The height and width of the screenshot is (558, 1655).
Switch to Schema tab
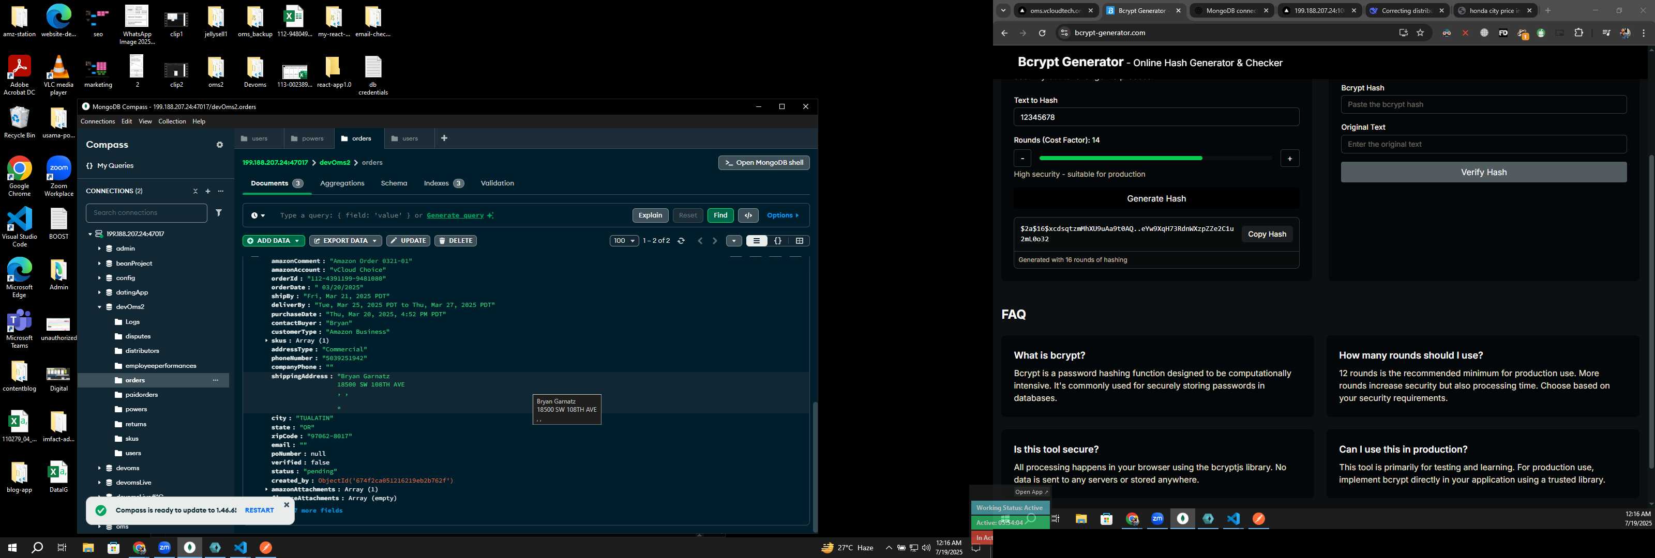click(394, 183)
